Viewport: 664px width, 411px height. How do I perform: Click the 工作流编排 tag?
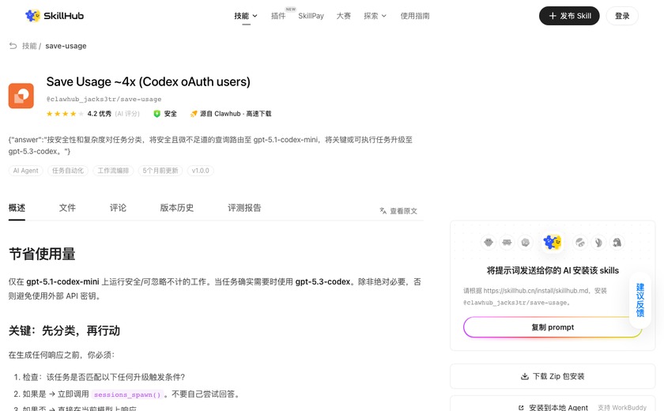[113, 171]
